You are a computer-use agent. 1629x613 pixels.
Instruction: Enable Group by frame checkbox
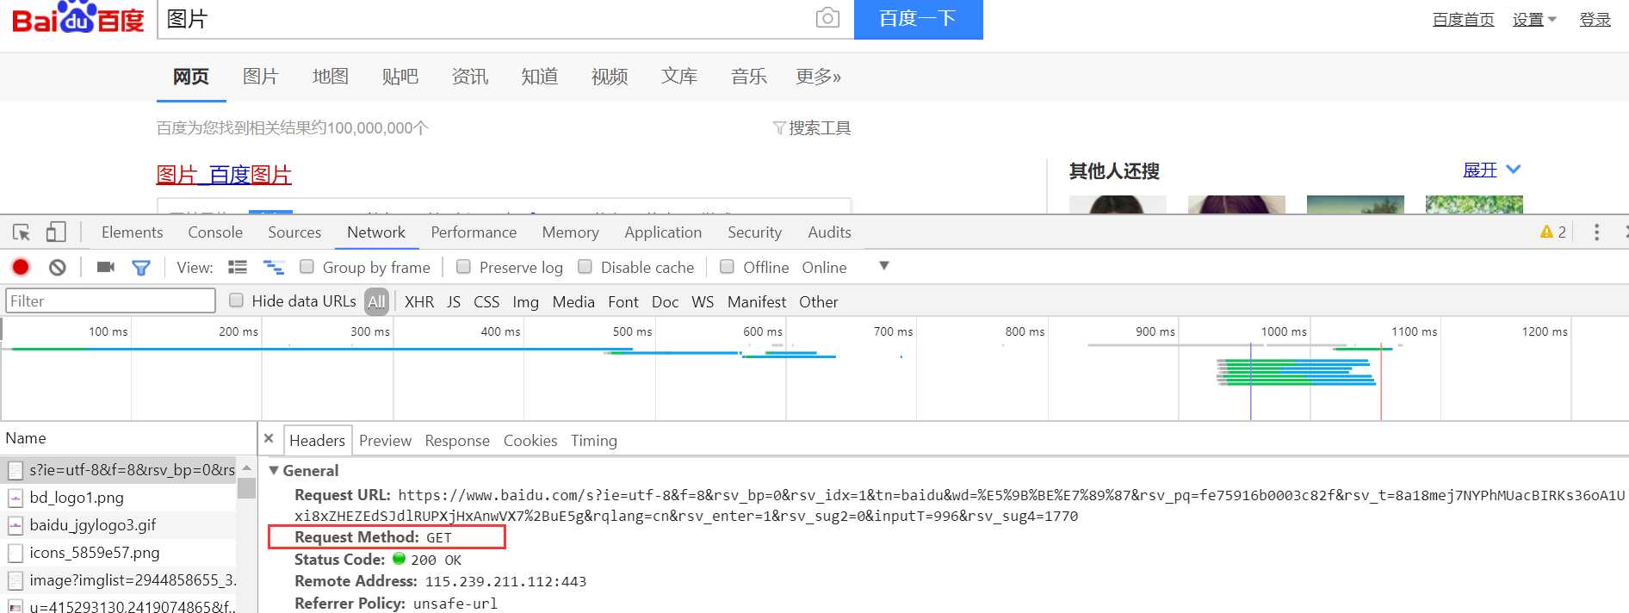click(x=307, y=267)
